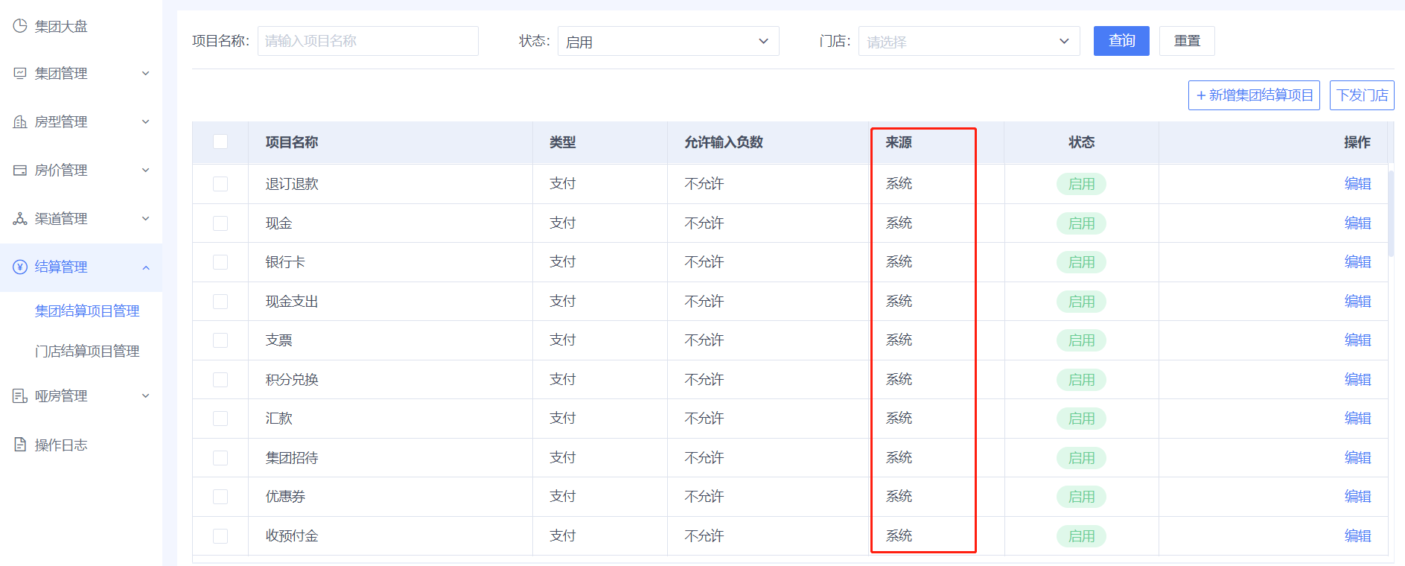This screenshot has width=1405, height=566.
Task: Open 集团大盘 dashboard icon
Action: click(x=20, y=26)
